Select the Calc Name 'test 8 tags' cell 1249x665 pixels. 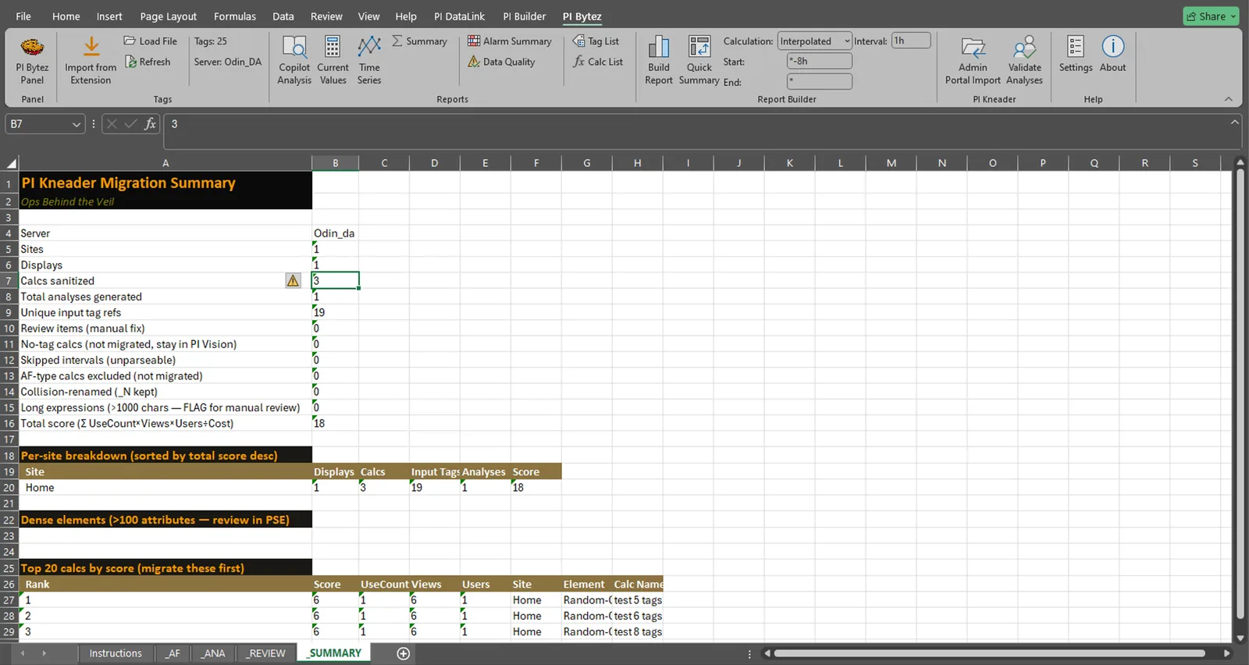[638, 631]
